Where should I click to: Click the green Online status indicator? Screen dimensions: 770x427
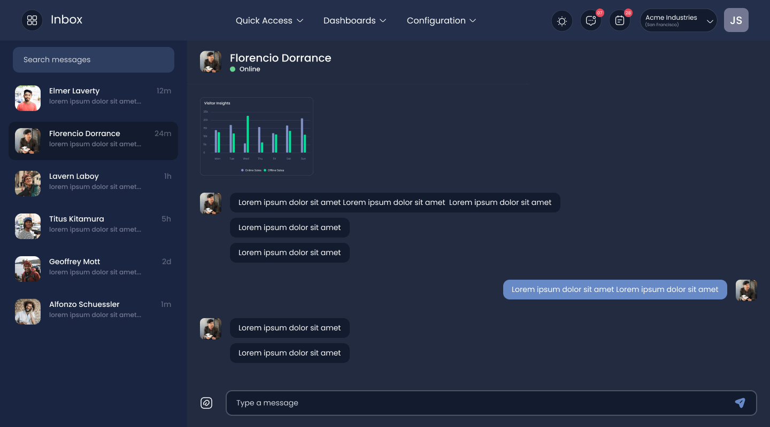[x=233, y=69]
